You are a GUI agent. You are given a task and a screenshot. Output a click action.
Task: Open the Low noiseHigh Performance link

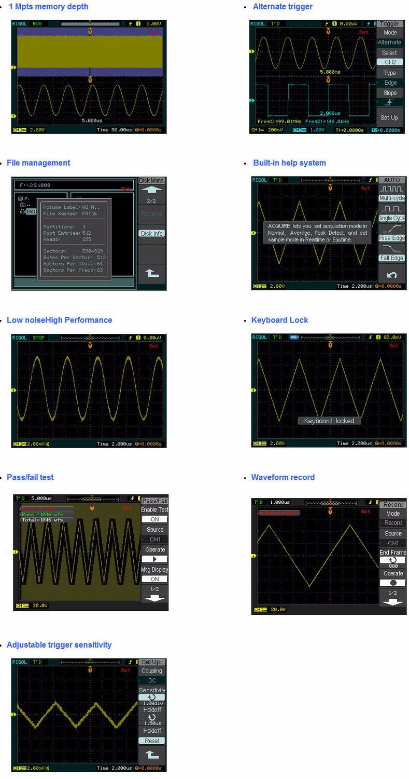(59, 320)
